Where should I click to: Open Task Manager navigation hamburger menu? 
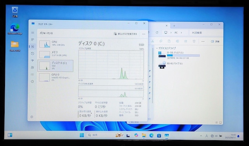[33, 33]
